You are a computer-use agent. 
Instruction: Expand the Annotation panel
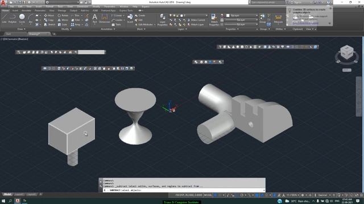click(108, 29)
